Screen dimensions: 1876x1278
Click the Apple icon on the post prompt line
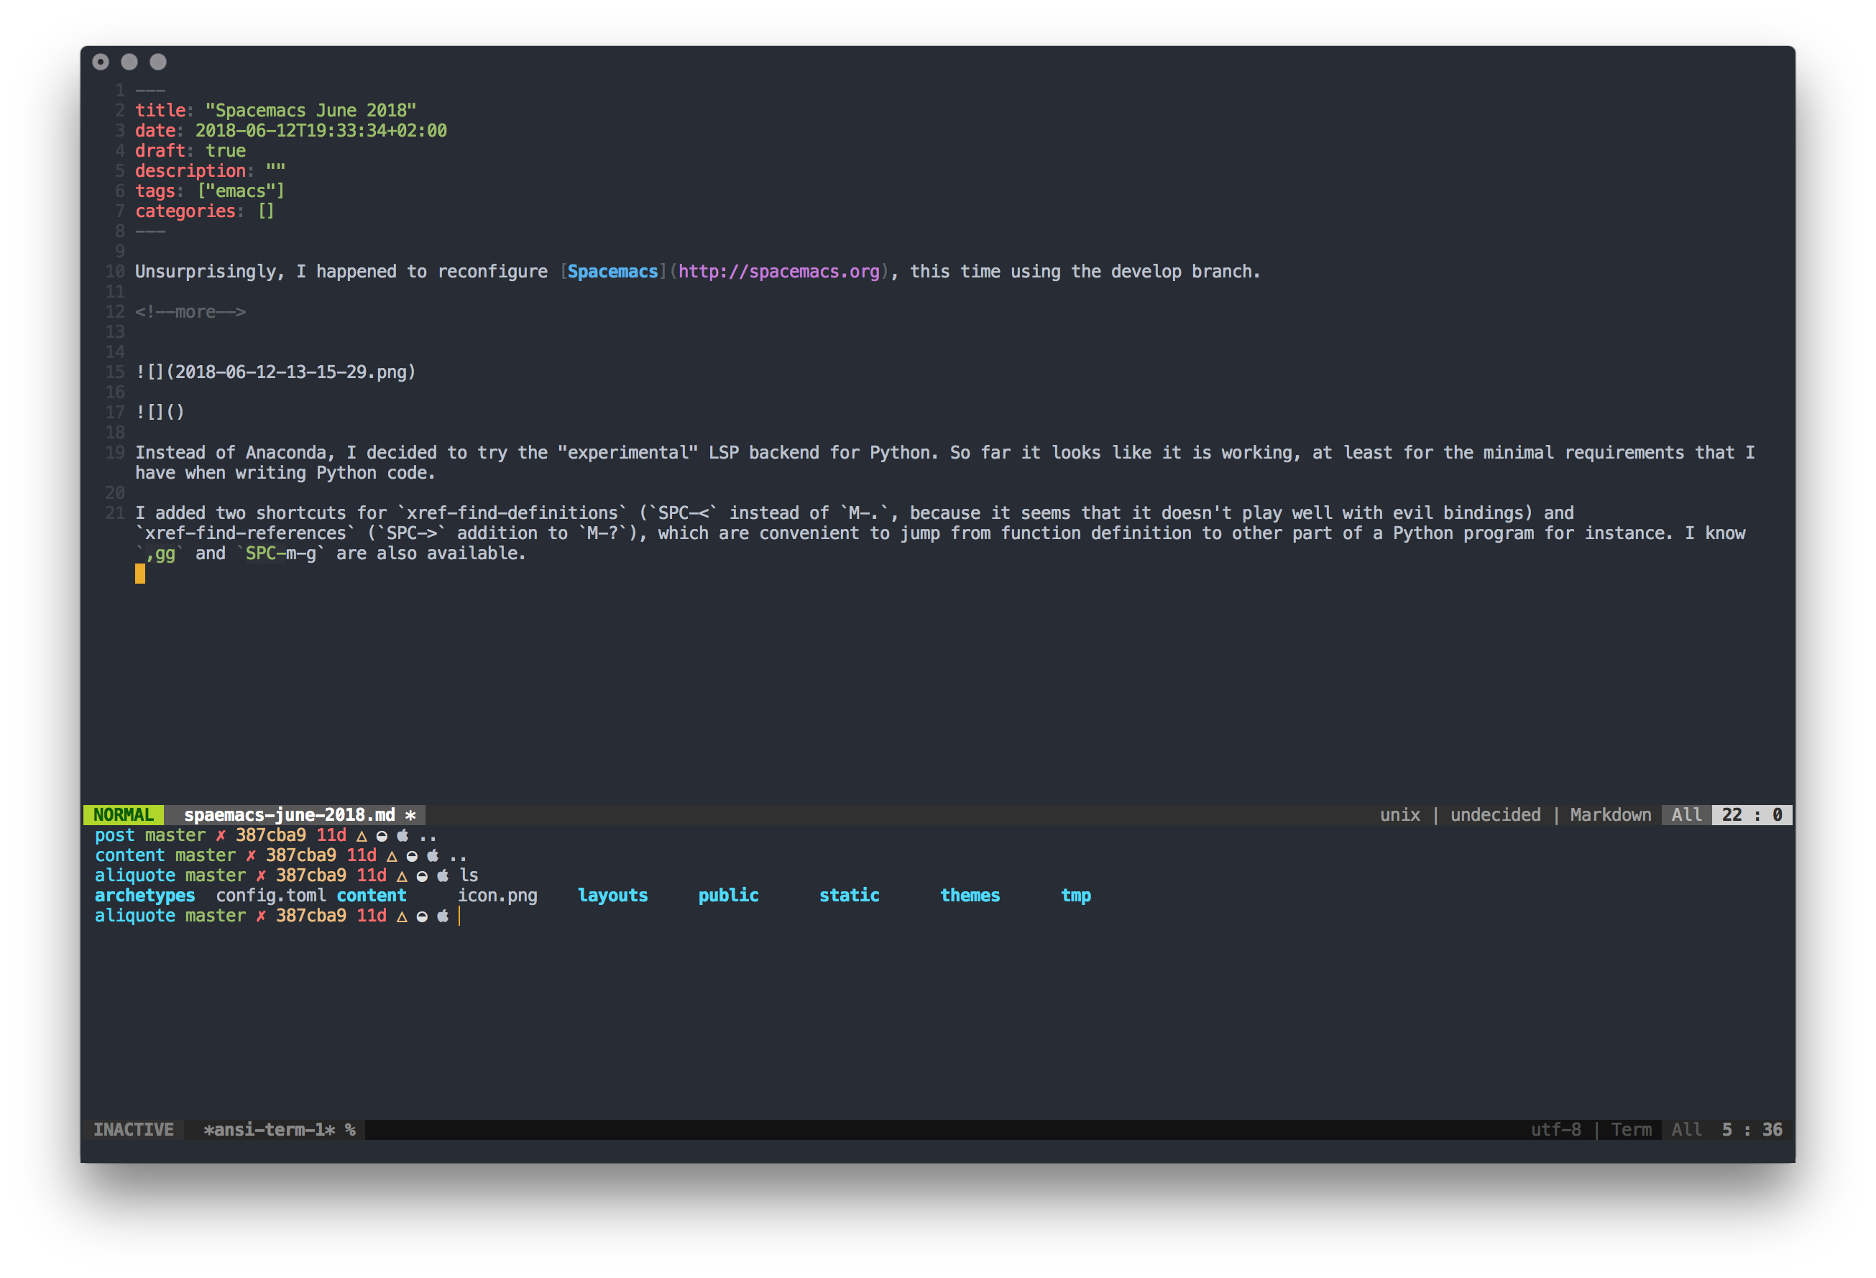coord(403,835)
